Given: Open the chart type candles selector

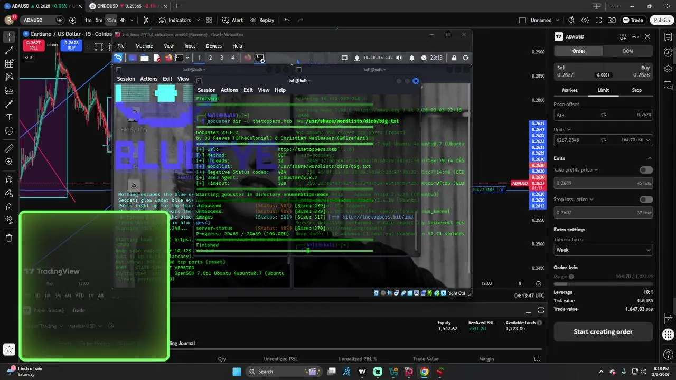Looking at the screenshot, I should 146,20.
